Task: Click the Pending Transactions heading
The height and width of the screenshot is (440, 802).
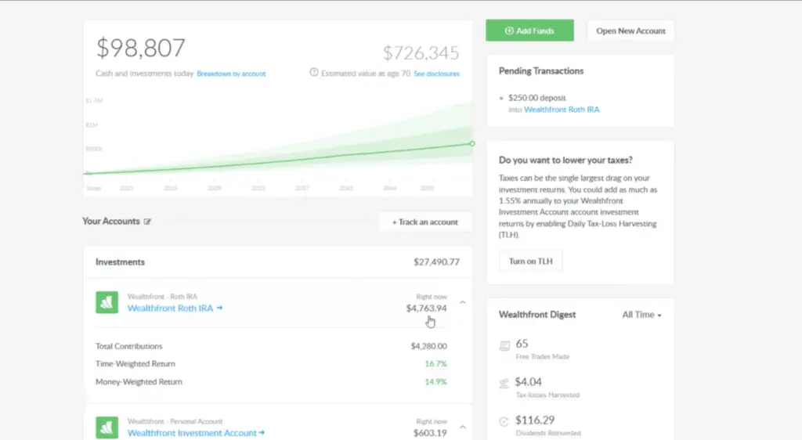Action: coord(541,71)
